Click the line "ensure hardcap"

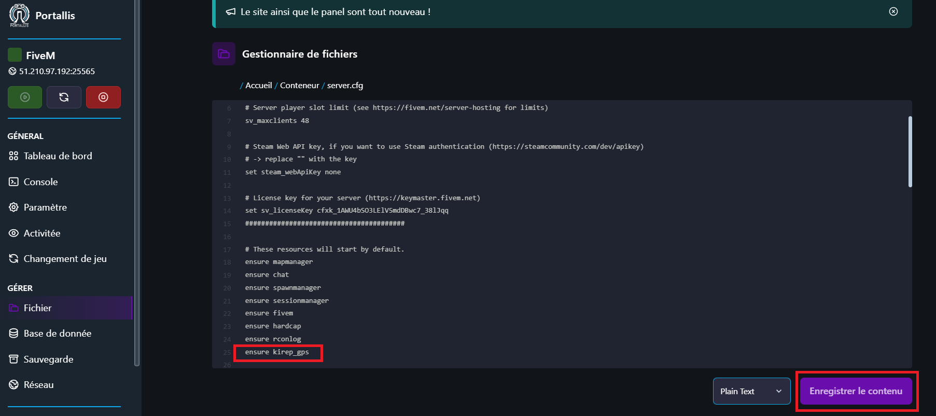pyautogui.click(x=273, y=326)
